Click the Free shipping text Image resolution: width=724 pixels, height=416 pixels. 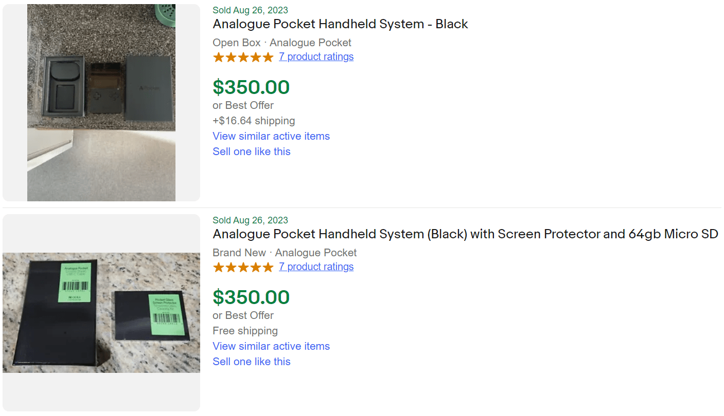coord(245,331)
